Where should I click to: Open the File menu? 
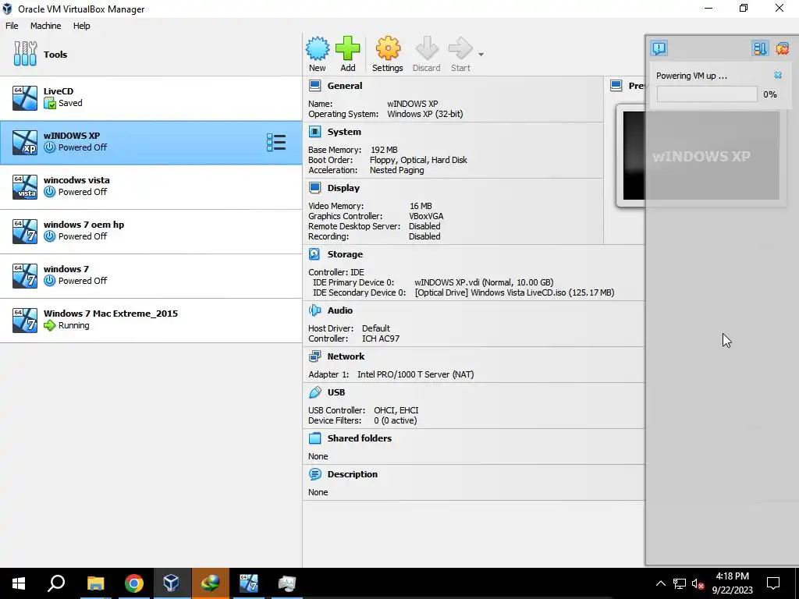12,26
